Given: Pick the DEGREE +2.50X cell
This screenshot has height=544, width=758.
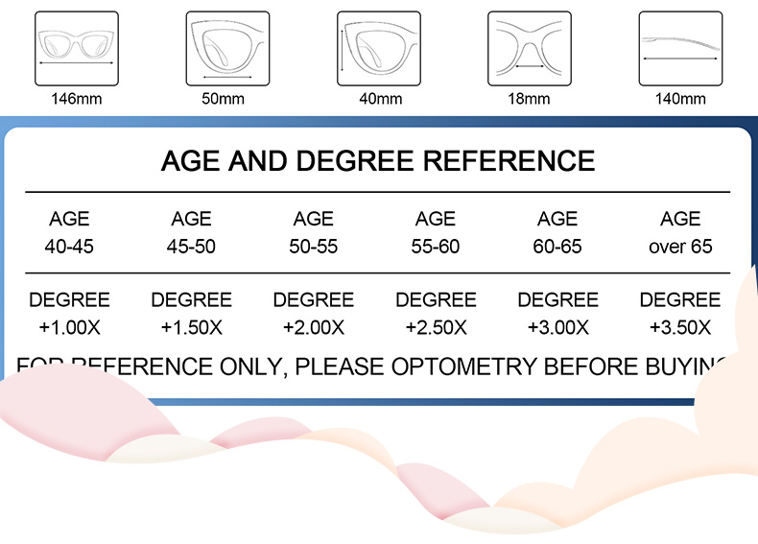Looking at the screenshot, I should [x=436, y=314].
